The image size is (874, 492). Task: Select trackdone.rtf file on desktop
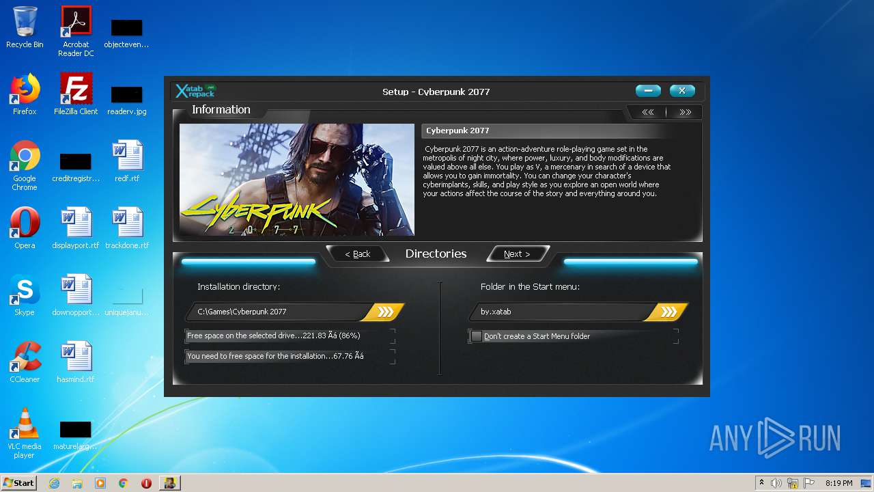[x=127, y=228]
